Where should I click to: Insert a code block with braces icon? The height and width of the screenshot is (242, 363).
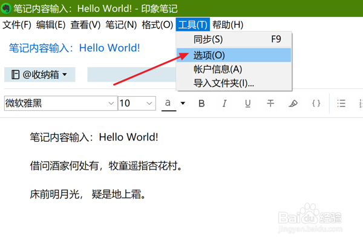click(x=316, y=103)
